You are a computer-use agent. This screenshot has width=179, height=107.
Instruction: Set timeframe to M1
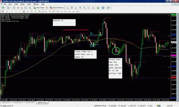(x=46, y=11)
